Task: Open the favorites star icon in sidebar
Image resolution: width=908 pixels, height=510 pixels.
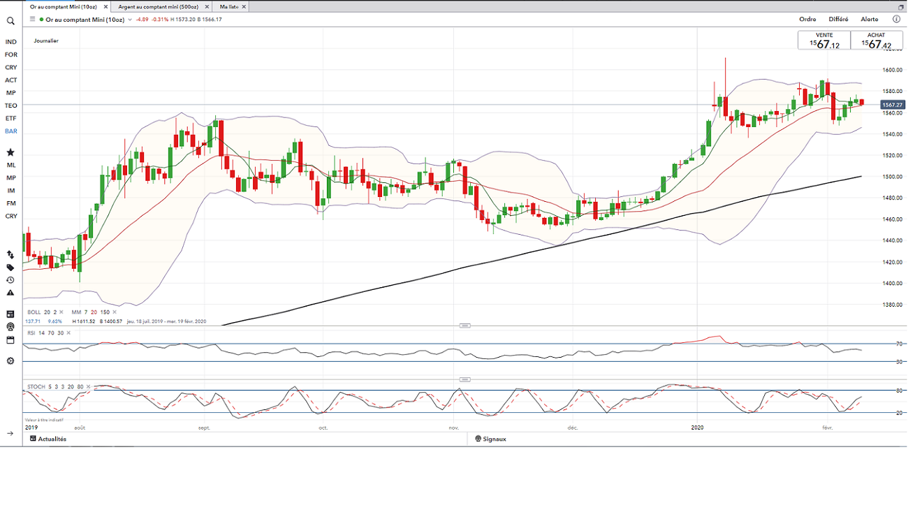Action: (10, 152)
